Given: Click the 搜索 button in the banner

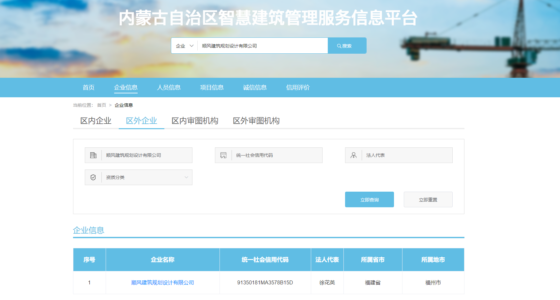Looking at the screenshot, I should pos(347,46).
